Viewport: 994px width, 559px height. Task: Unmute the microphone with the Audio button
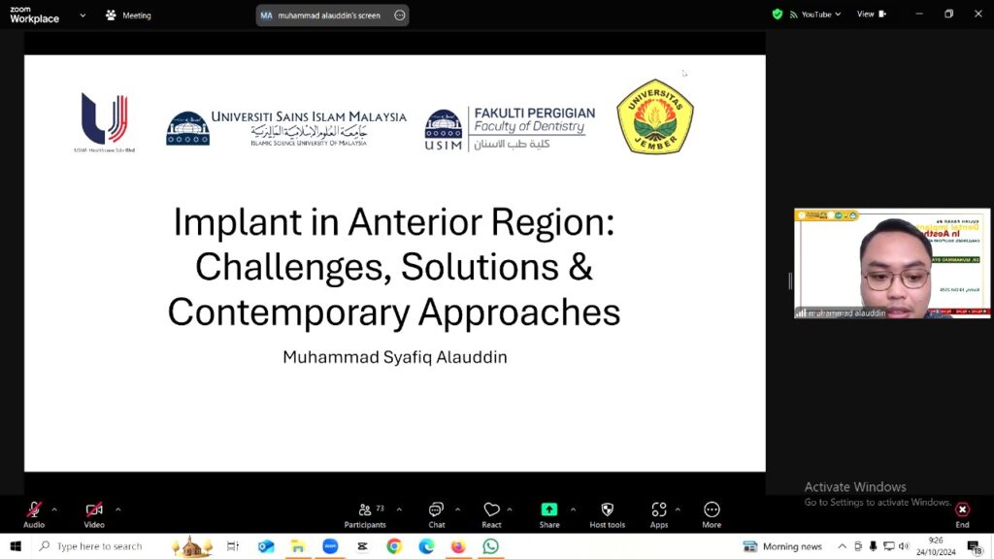[34, 514]
